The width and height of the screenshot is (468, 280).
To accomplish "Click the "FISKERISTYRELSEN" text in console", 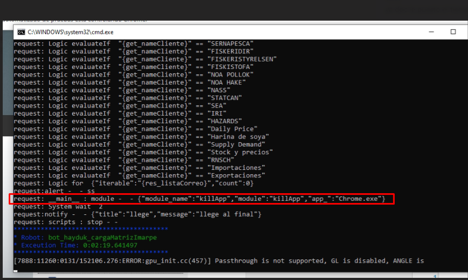I will pyautogui.click(x=242, y=59).
